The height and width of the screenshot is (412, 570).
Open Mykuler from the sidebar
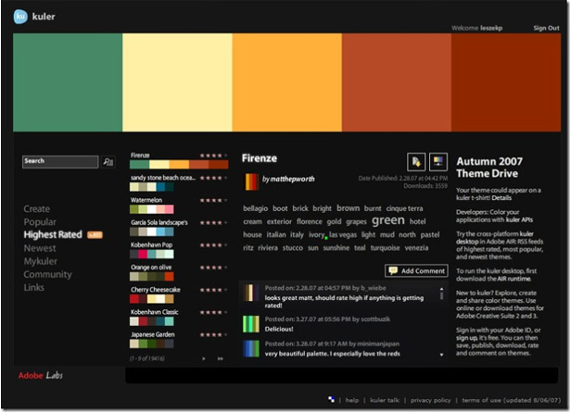click(41, 261)
